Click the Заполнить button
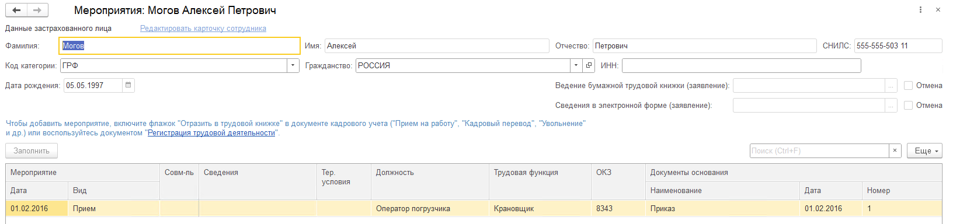This screenshot has width=953, height=224. click(x=32, y=150)
